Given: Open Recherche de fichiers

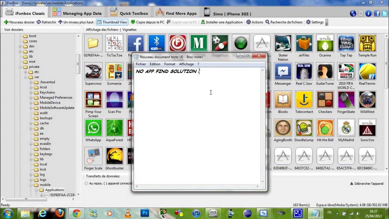Looking at the screenshot, I should 284,22.
